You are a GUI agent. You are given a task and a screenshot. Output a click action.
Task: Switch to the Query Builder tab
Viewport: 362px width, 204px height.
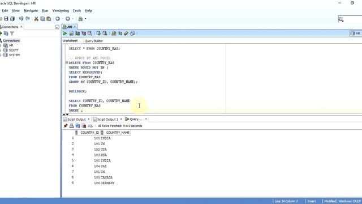pos(93,41)
